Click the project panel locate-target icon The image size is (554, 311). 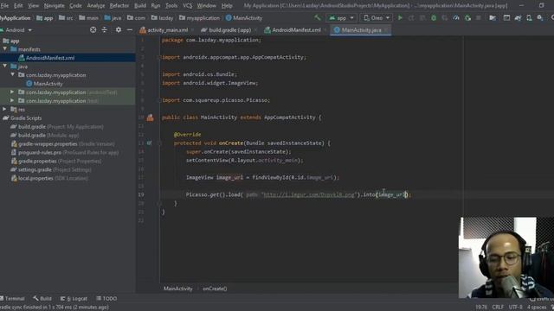93,30
